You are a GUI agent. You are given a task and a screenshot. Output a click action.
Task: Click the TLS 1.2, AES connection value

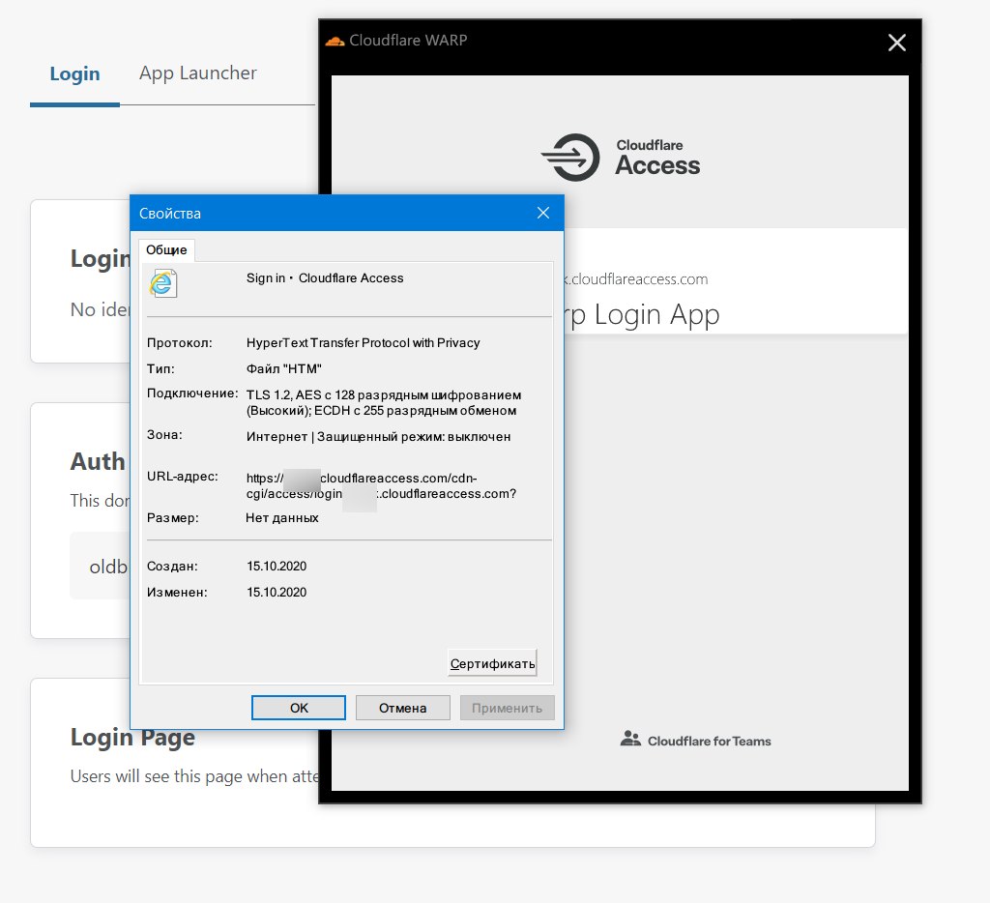[x=384, y=403]
